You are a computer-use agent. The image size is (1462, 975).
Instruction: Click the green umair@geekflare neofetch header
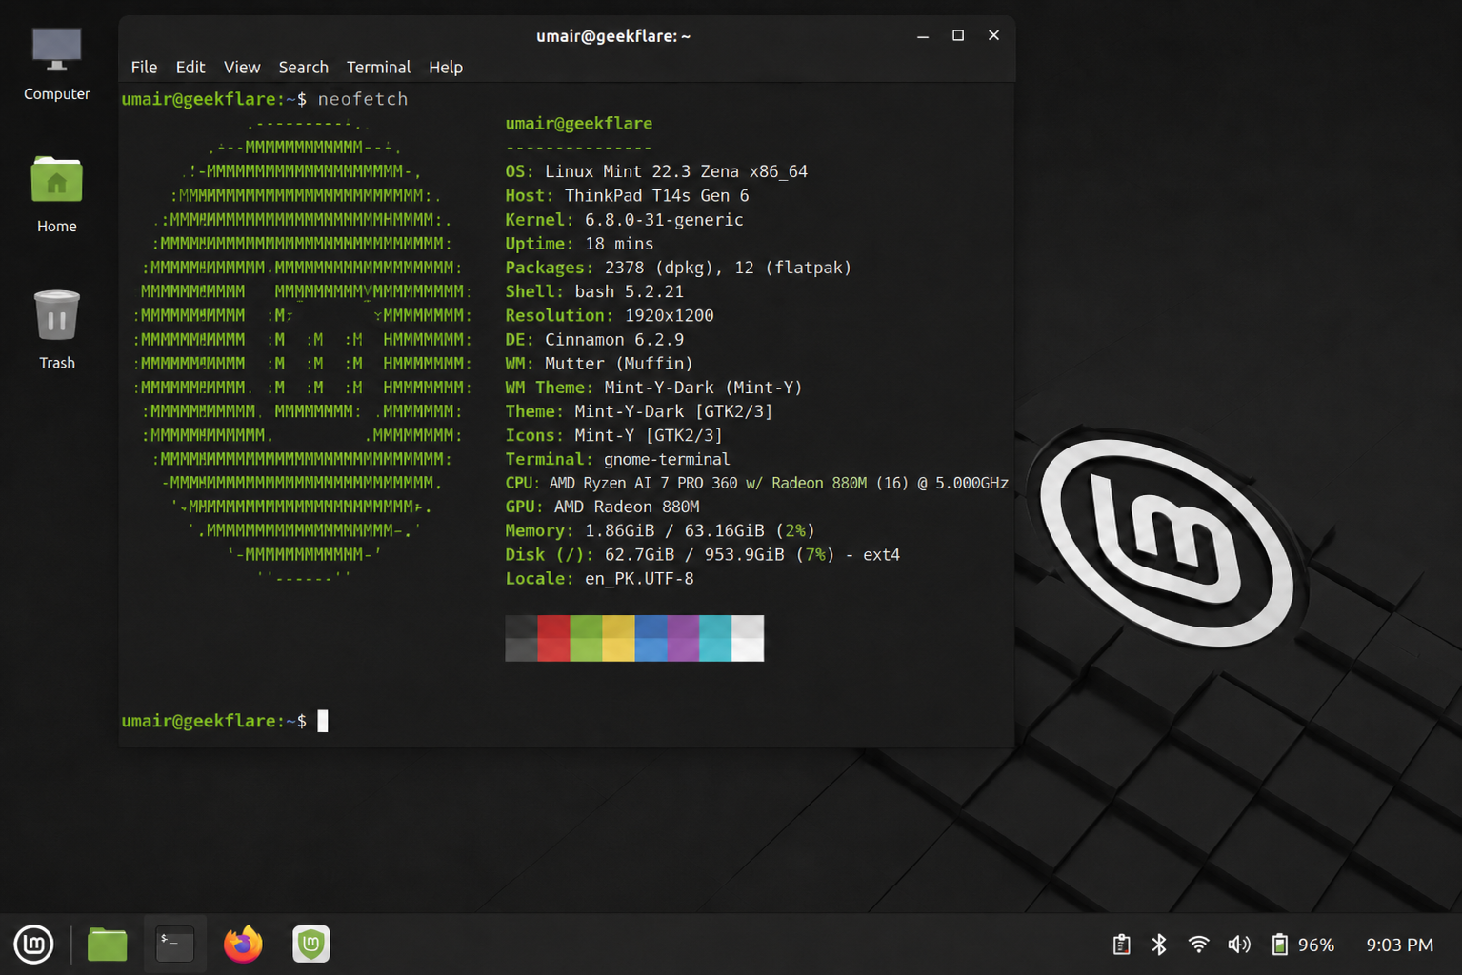(579, 124)
